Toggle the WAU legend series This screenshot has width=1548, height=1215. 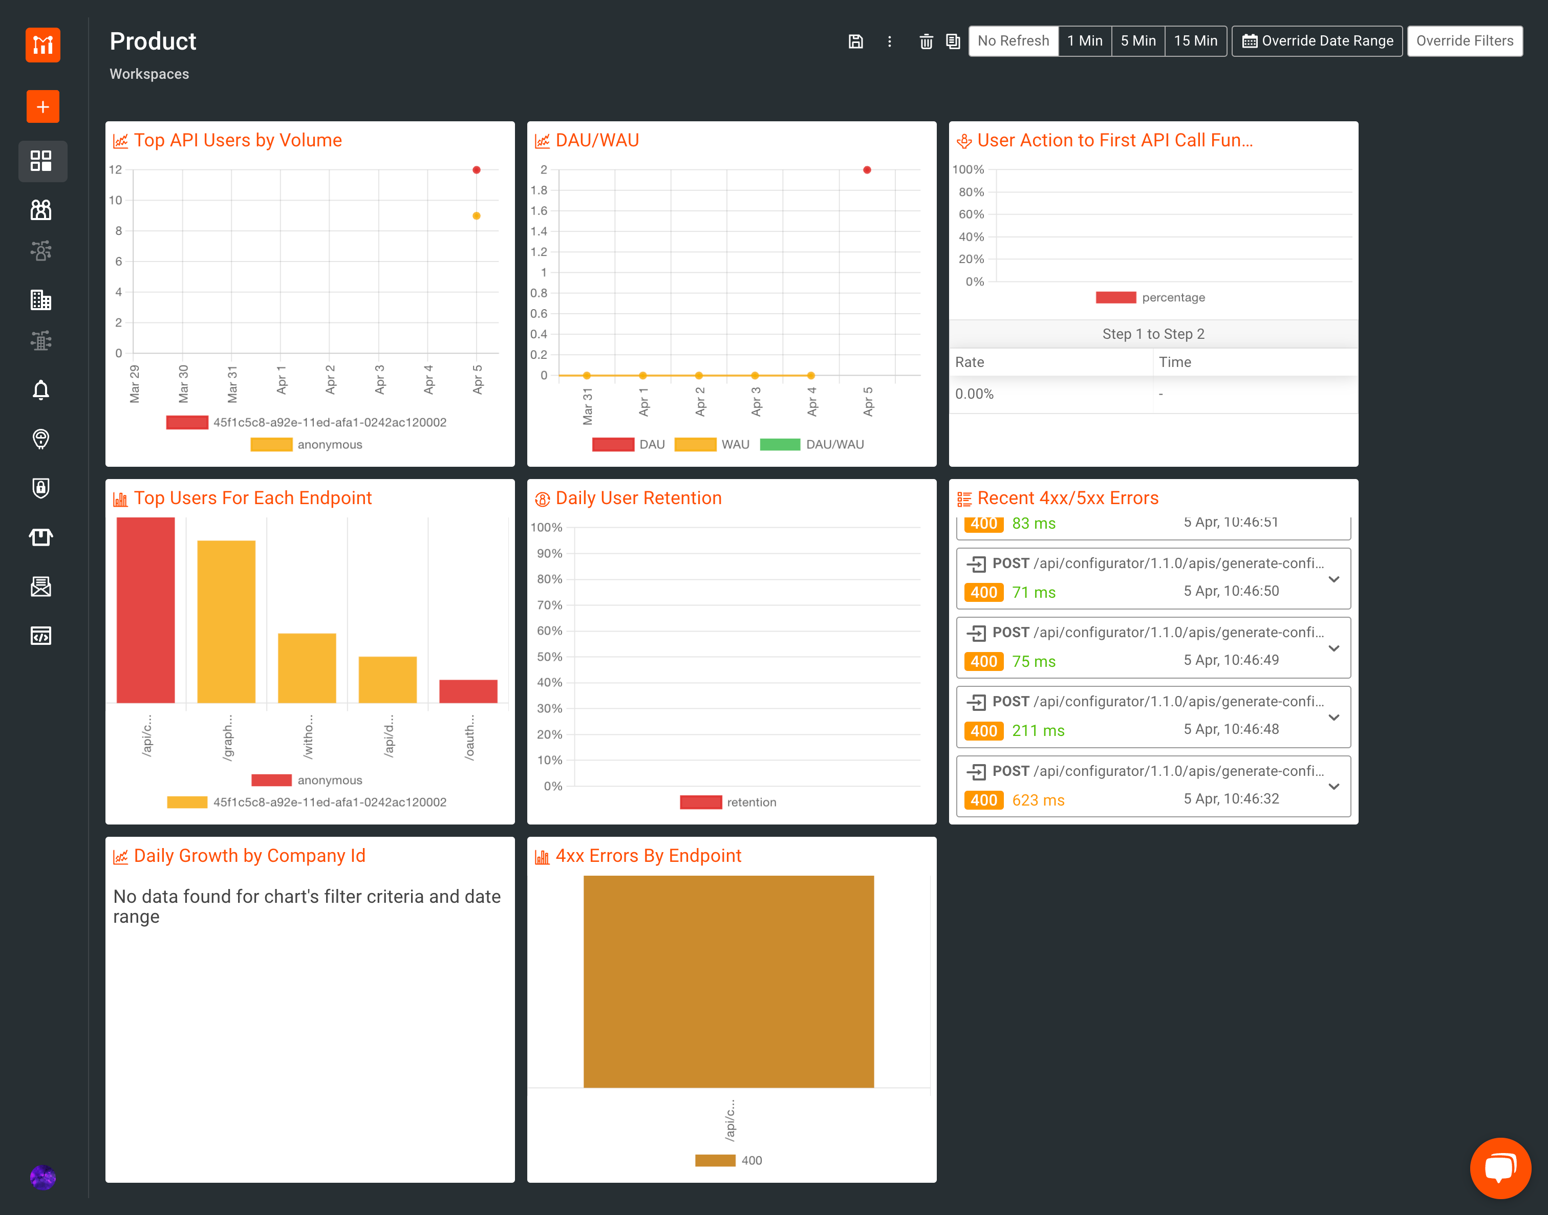[x=712, y=444]
